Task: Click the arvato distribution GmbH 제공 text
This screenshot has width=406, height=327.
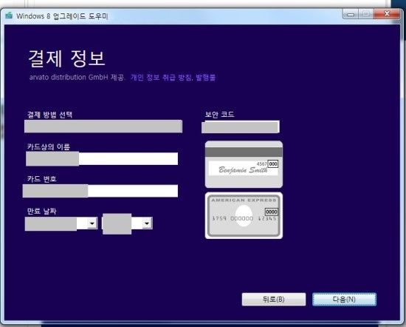Action: point(77,78)
